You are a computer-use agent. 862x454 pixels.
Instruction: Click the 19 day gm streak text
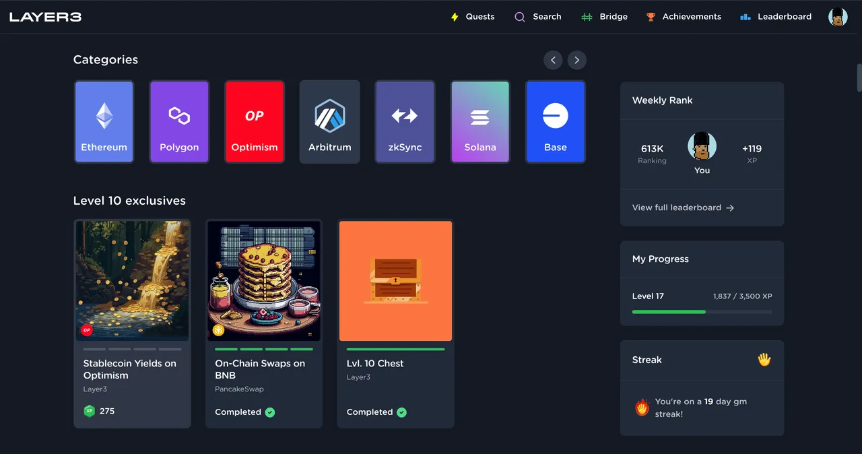701,408
